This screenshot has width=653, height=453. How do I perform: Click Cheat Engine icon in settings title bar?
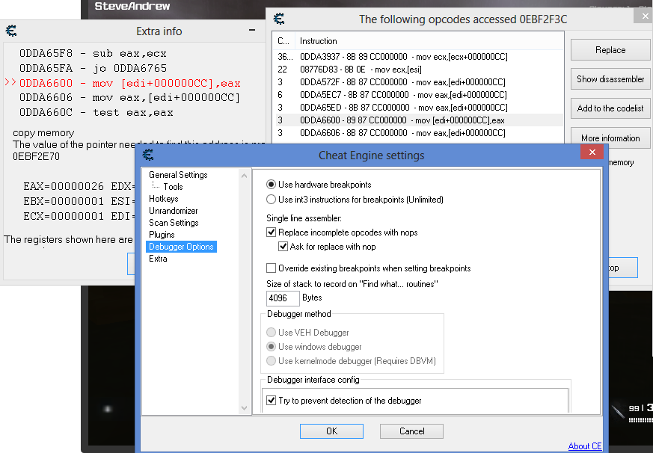(x=148, y=155)
